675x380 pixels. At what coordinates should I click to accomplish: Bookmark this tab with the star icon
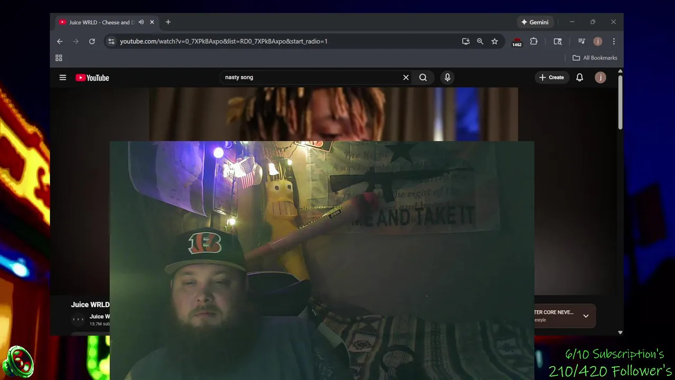[495, 41]
